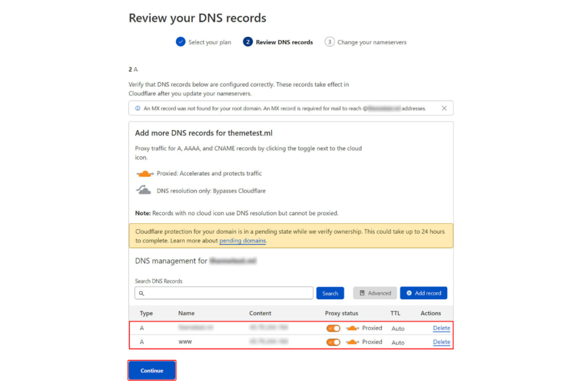Click the info icon in the MX record notice

(138, 108)
